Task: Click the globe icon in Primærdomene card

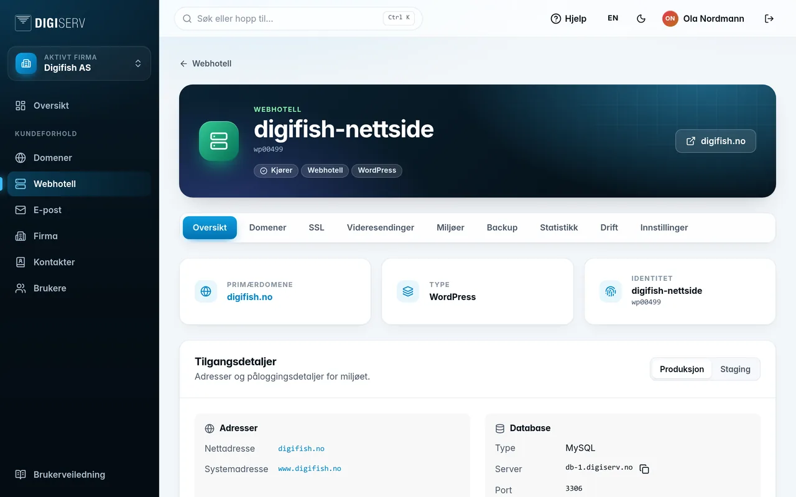Action: tap(206, 291)
